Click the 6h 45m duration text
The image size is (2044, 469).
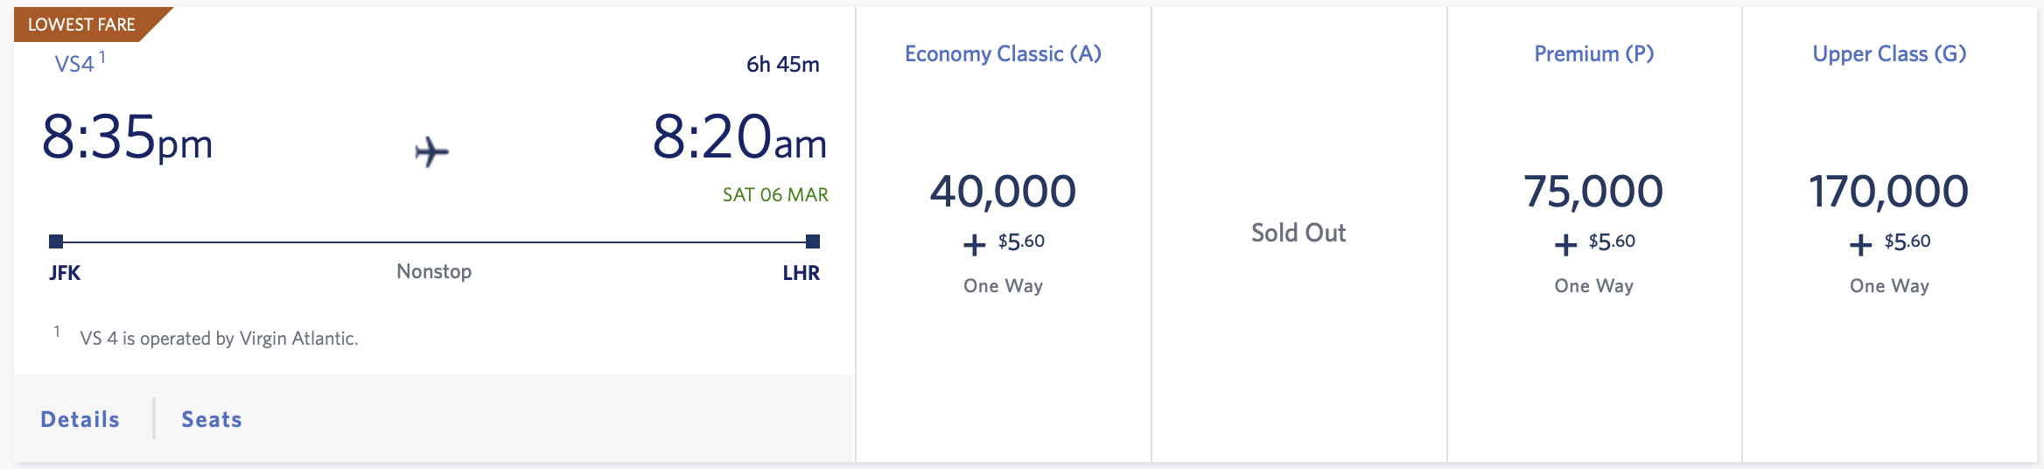tap(782, 64)
